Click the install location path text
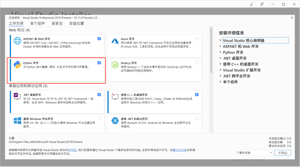Image resolution: width=300 pixels, height=167 pixels. click(x=46, y=142)
